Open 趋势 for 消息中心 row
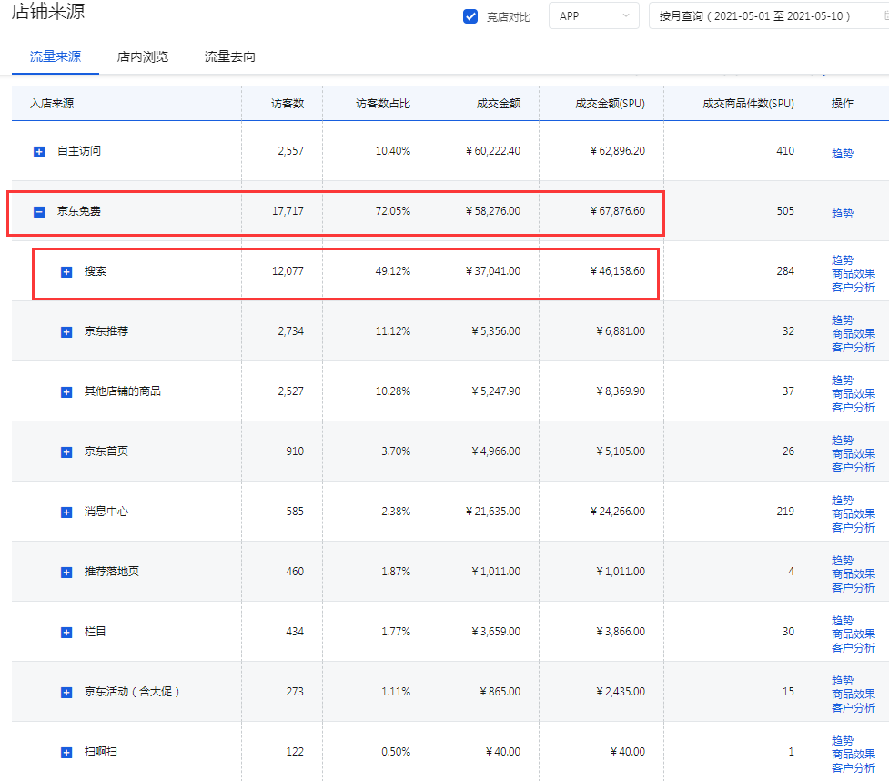The width and height of the screenshot is (889, 781). click(842, 501)
